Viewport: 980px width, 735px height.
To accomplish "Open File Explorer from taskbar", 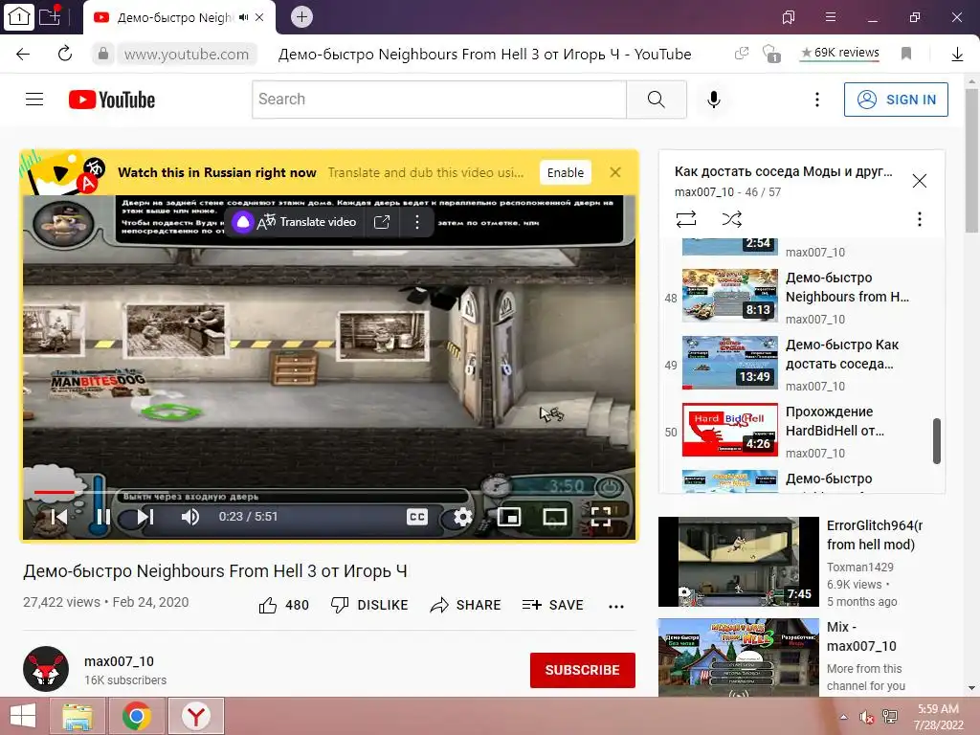I will 78,716.
